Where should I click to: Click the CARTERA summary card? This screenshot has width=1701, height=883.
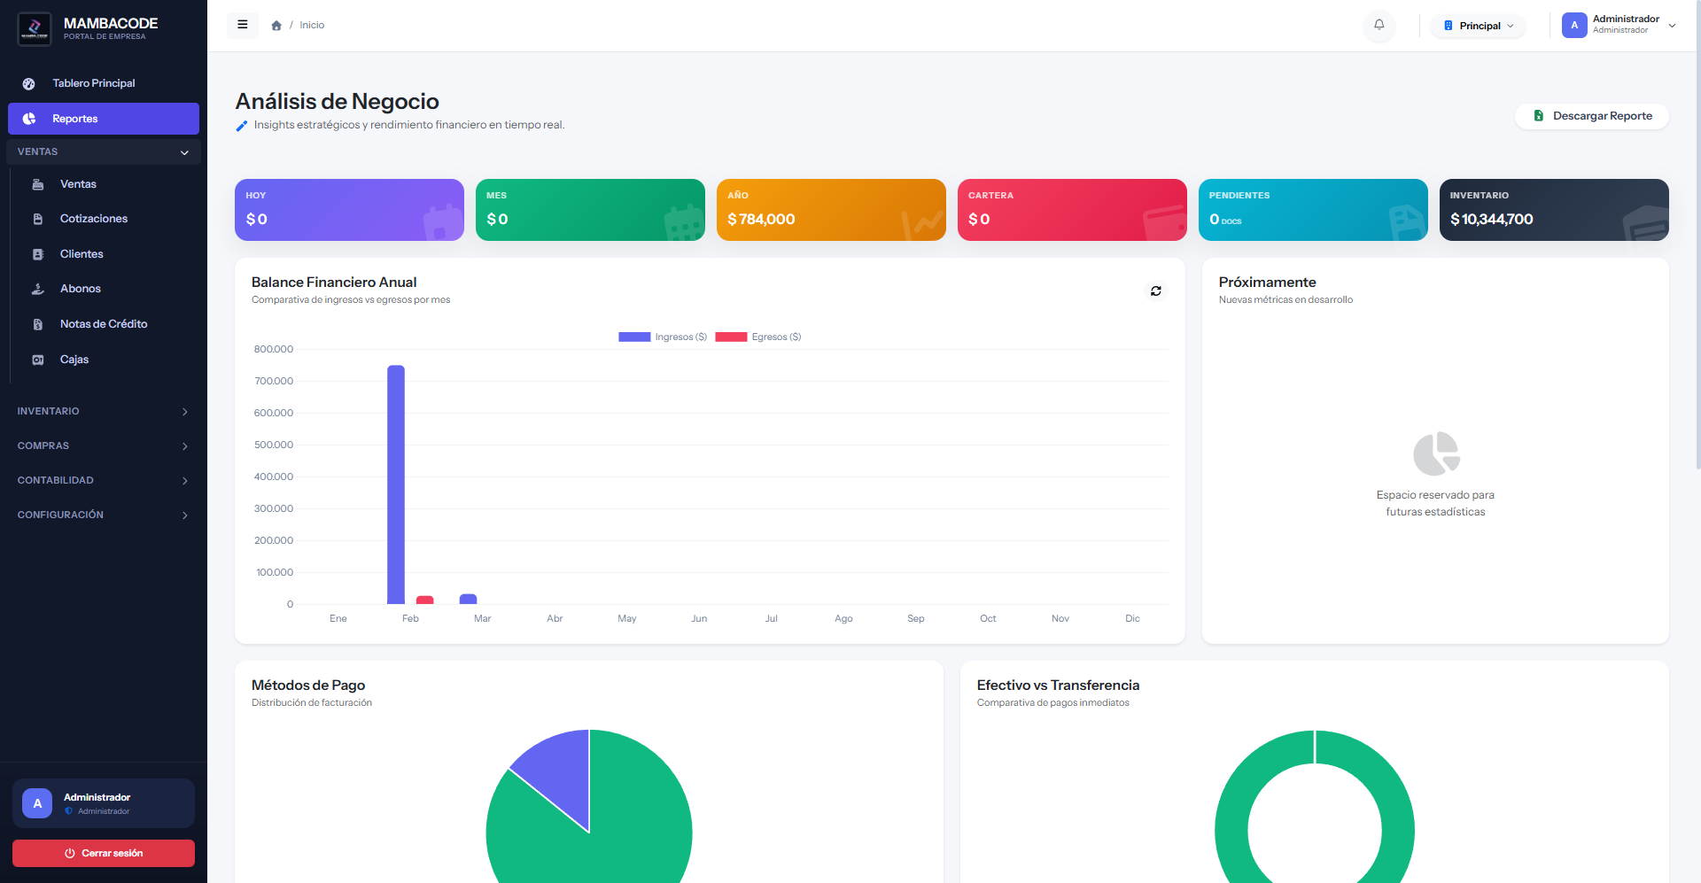coord(1072,210)
